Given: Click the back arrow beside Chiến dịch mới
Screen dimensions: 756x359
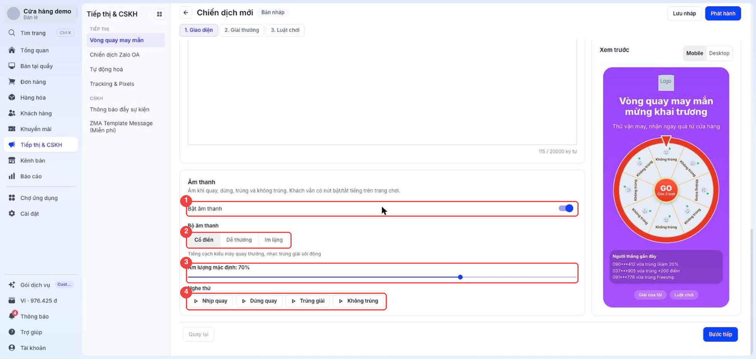Looking at the screenshot, I should coord(186,13).
